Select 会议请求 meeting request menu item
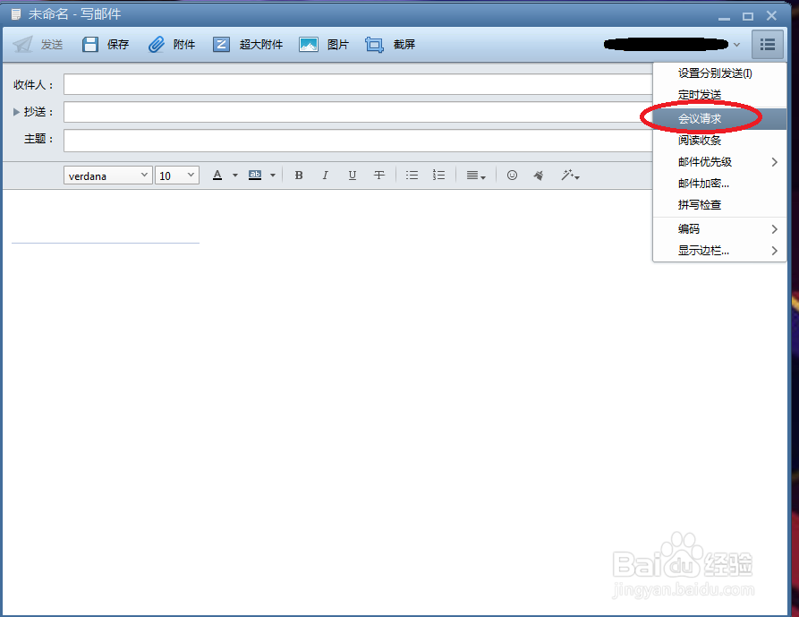The width and height of the screenshot is (799, 617). coord(698,117)
